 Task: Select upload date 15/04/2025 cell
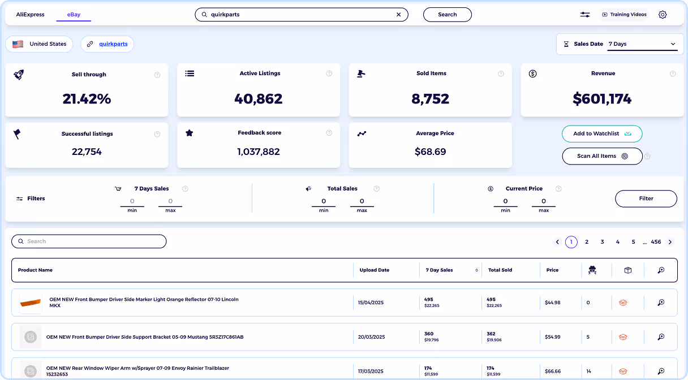click(372, 303)
